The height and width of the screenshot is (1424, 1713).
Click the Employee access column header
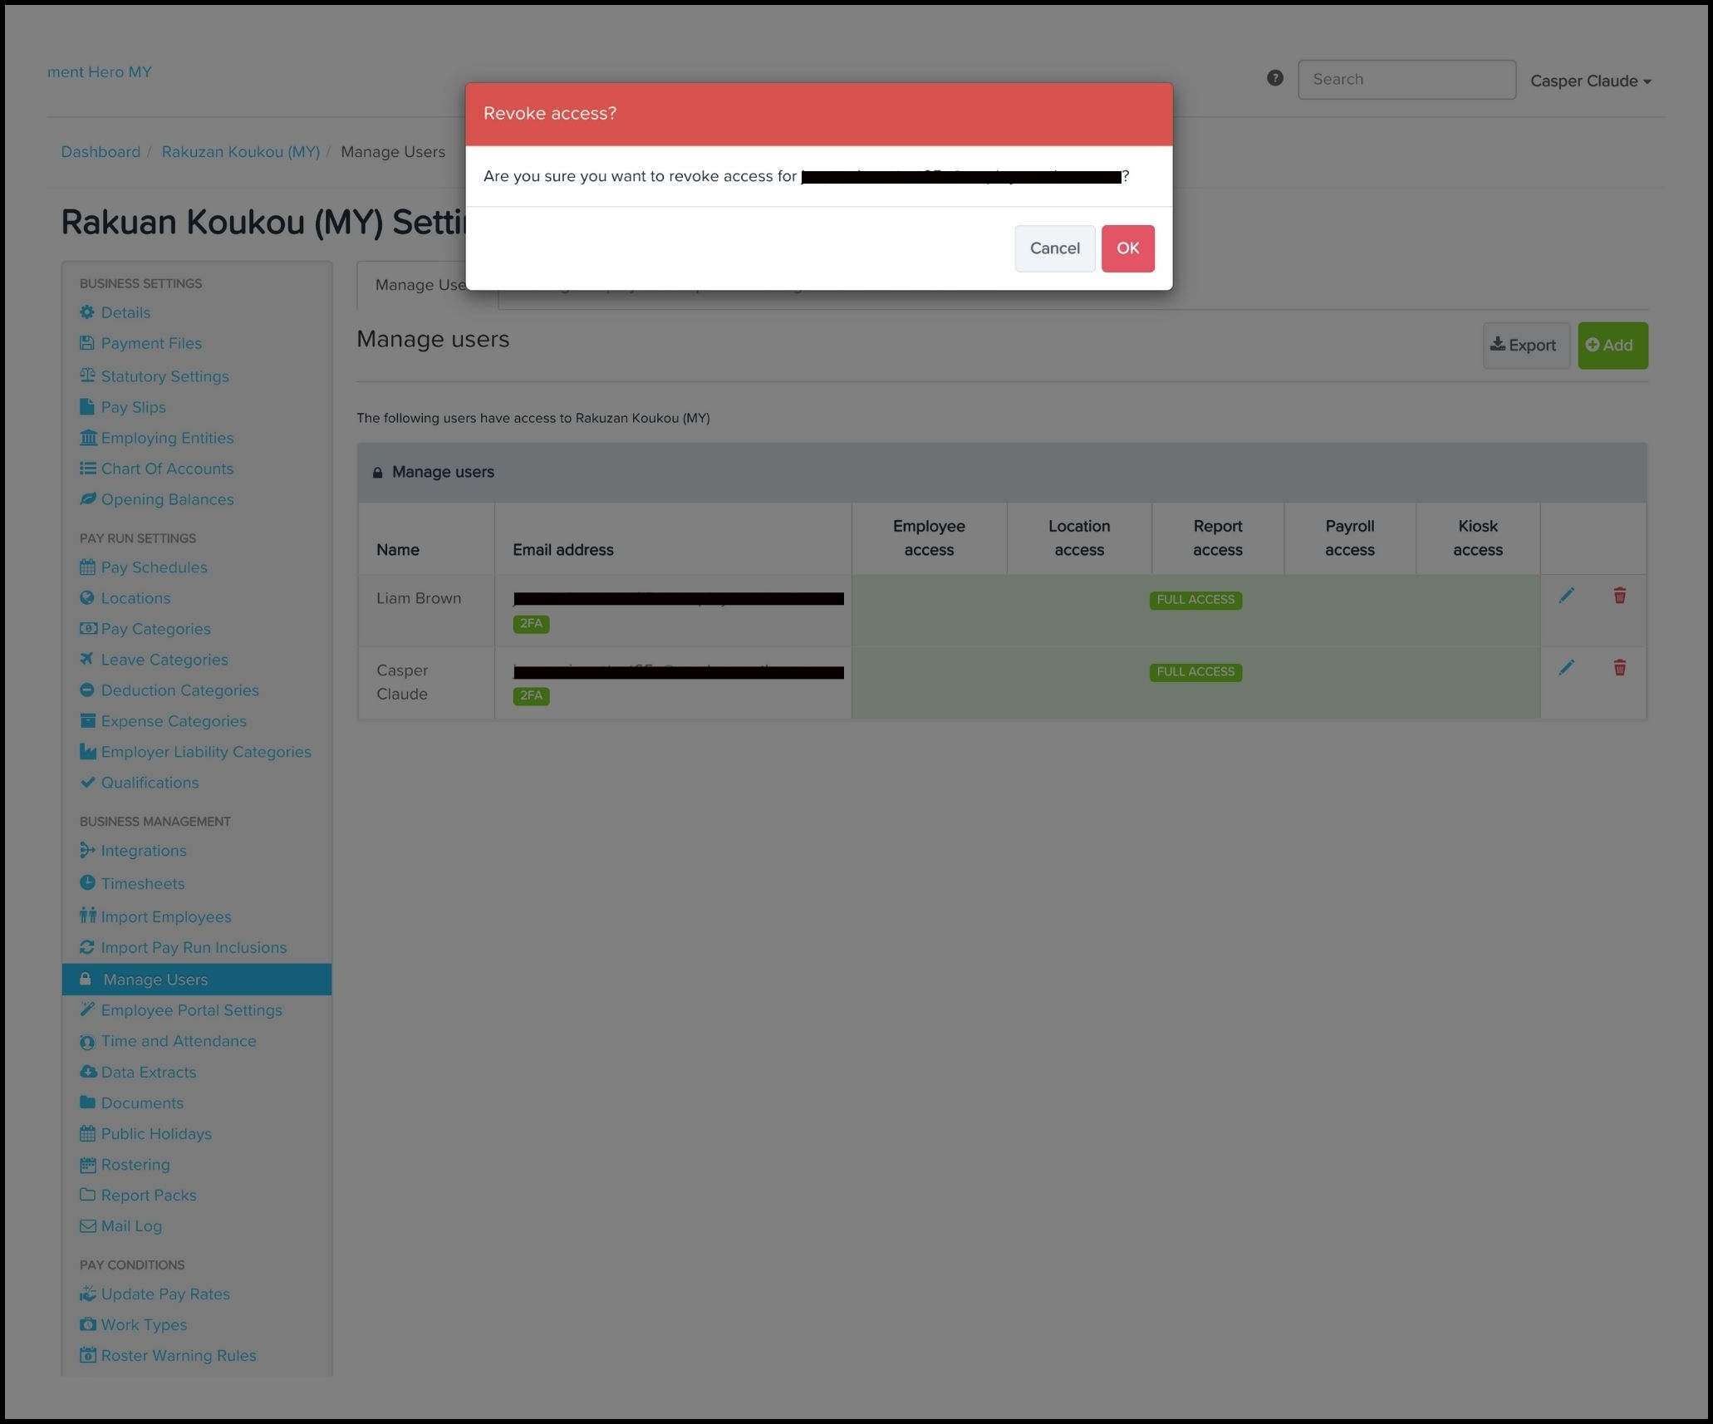tap(929, 538)
